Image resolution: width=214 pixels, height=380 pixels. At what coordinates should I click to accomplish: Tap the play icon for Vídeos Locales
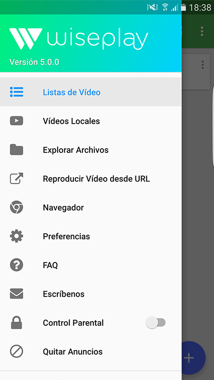pyautogui.click(x=17, y=121)
